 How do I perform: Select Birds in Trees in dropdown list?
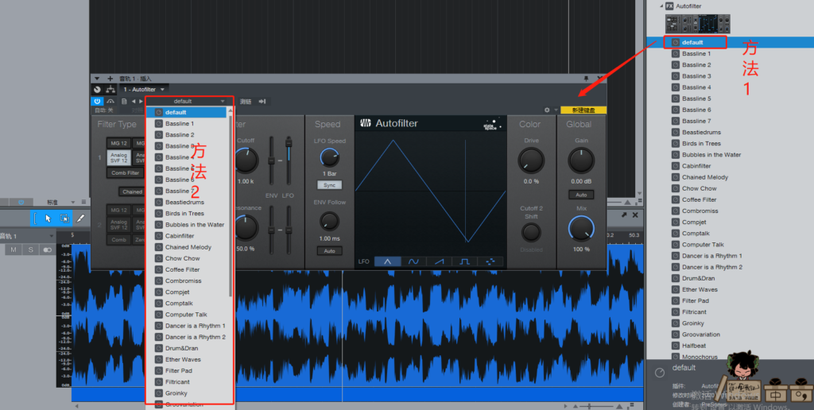[x=188, y=213]
